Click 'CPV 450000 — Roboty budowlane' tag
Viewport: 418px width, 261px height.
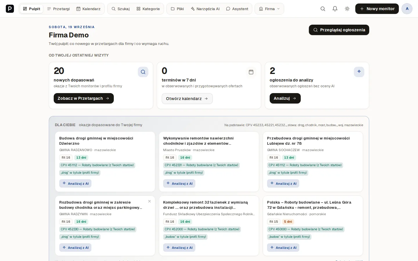pyautogui.click(x=306, y=229)
